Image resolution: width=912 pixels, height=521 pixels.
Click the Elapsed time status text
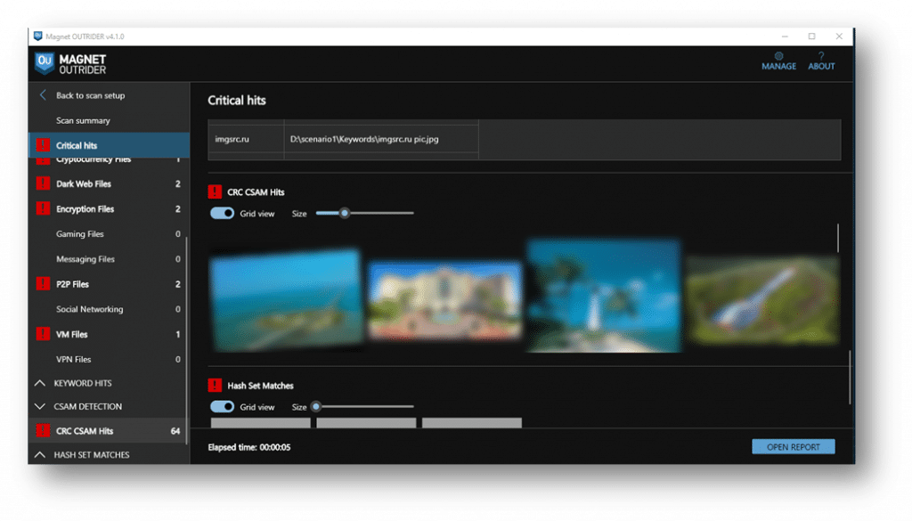249,447
